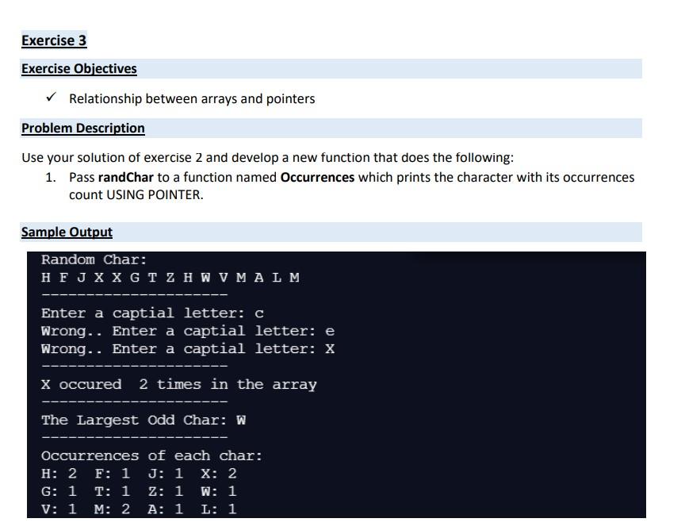The image size is (685, 530).
Task: Click the 'M: 2' entry in console
Action: coord(113,509)
